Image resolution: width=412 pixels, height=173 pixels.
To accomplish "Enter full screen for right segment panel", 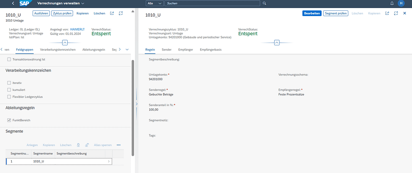I will [x=396, y=13].
